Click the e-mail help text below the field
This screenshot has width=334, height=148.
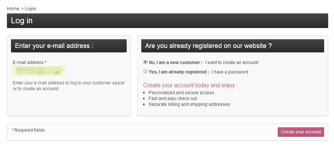tap(69, 86)
